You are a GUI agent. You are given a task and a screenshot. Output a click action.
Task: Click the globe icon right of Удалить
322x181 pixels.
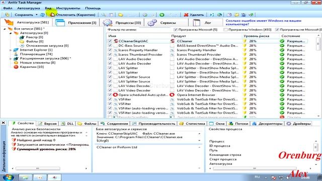(x=219, y=15)
